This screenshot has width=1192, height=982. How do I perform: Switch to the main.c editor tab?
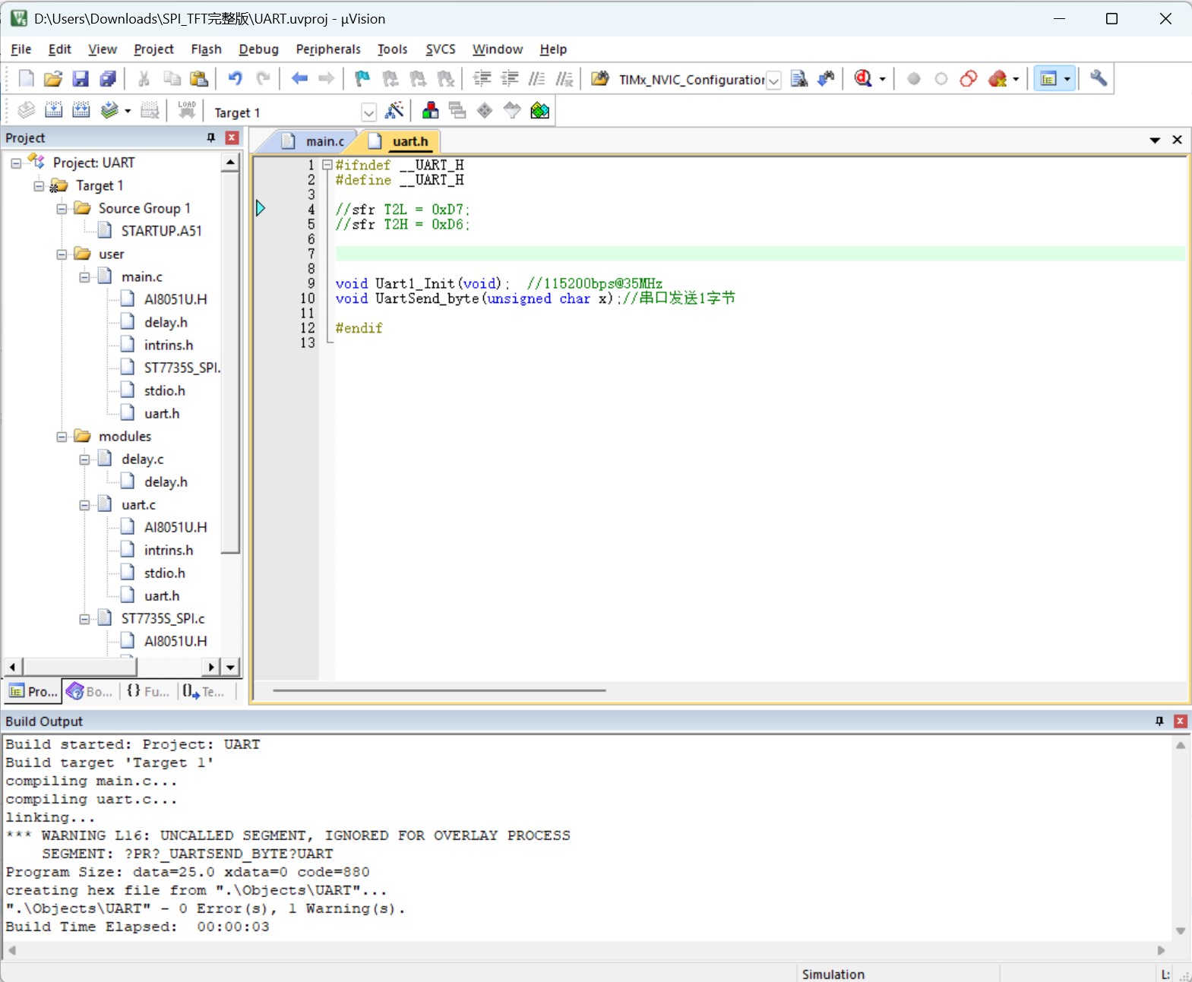[x=325, y=141]
